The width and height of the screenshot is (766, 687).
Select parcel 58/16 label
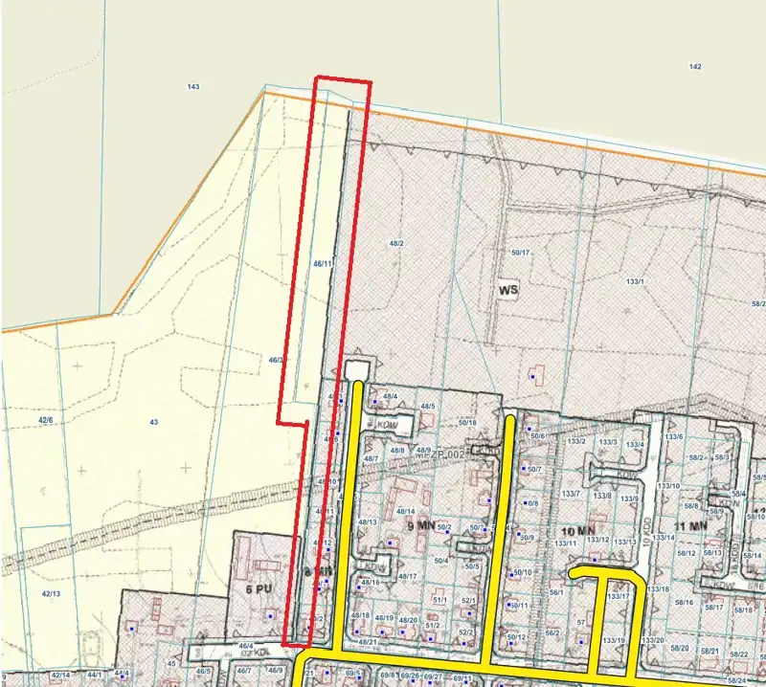click(684, 602)
